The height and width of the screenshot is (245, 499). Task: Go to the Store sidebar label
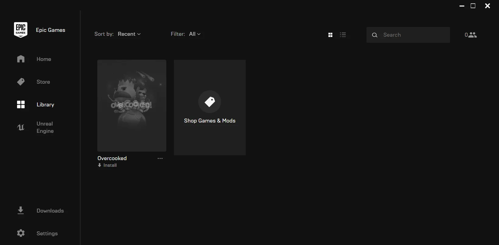point(43,82)
